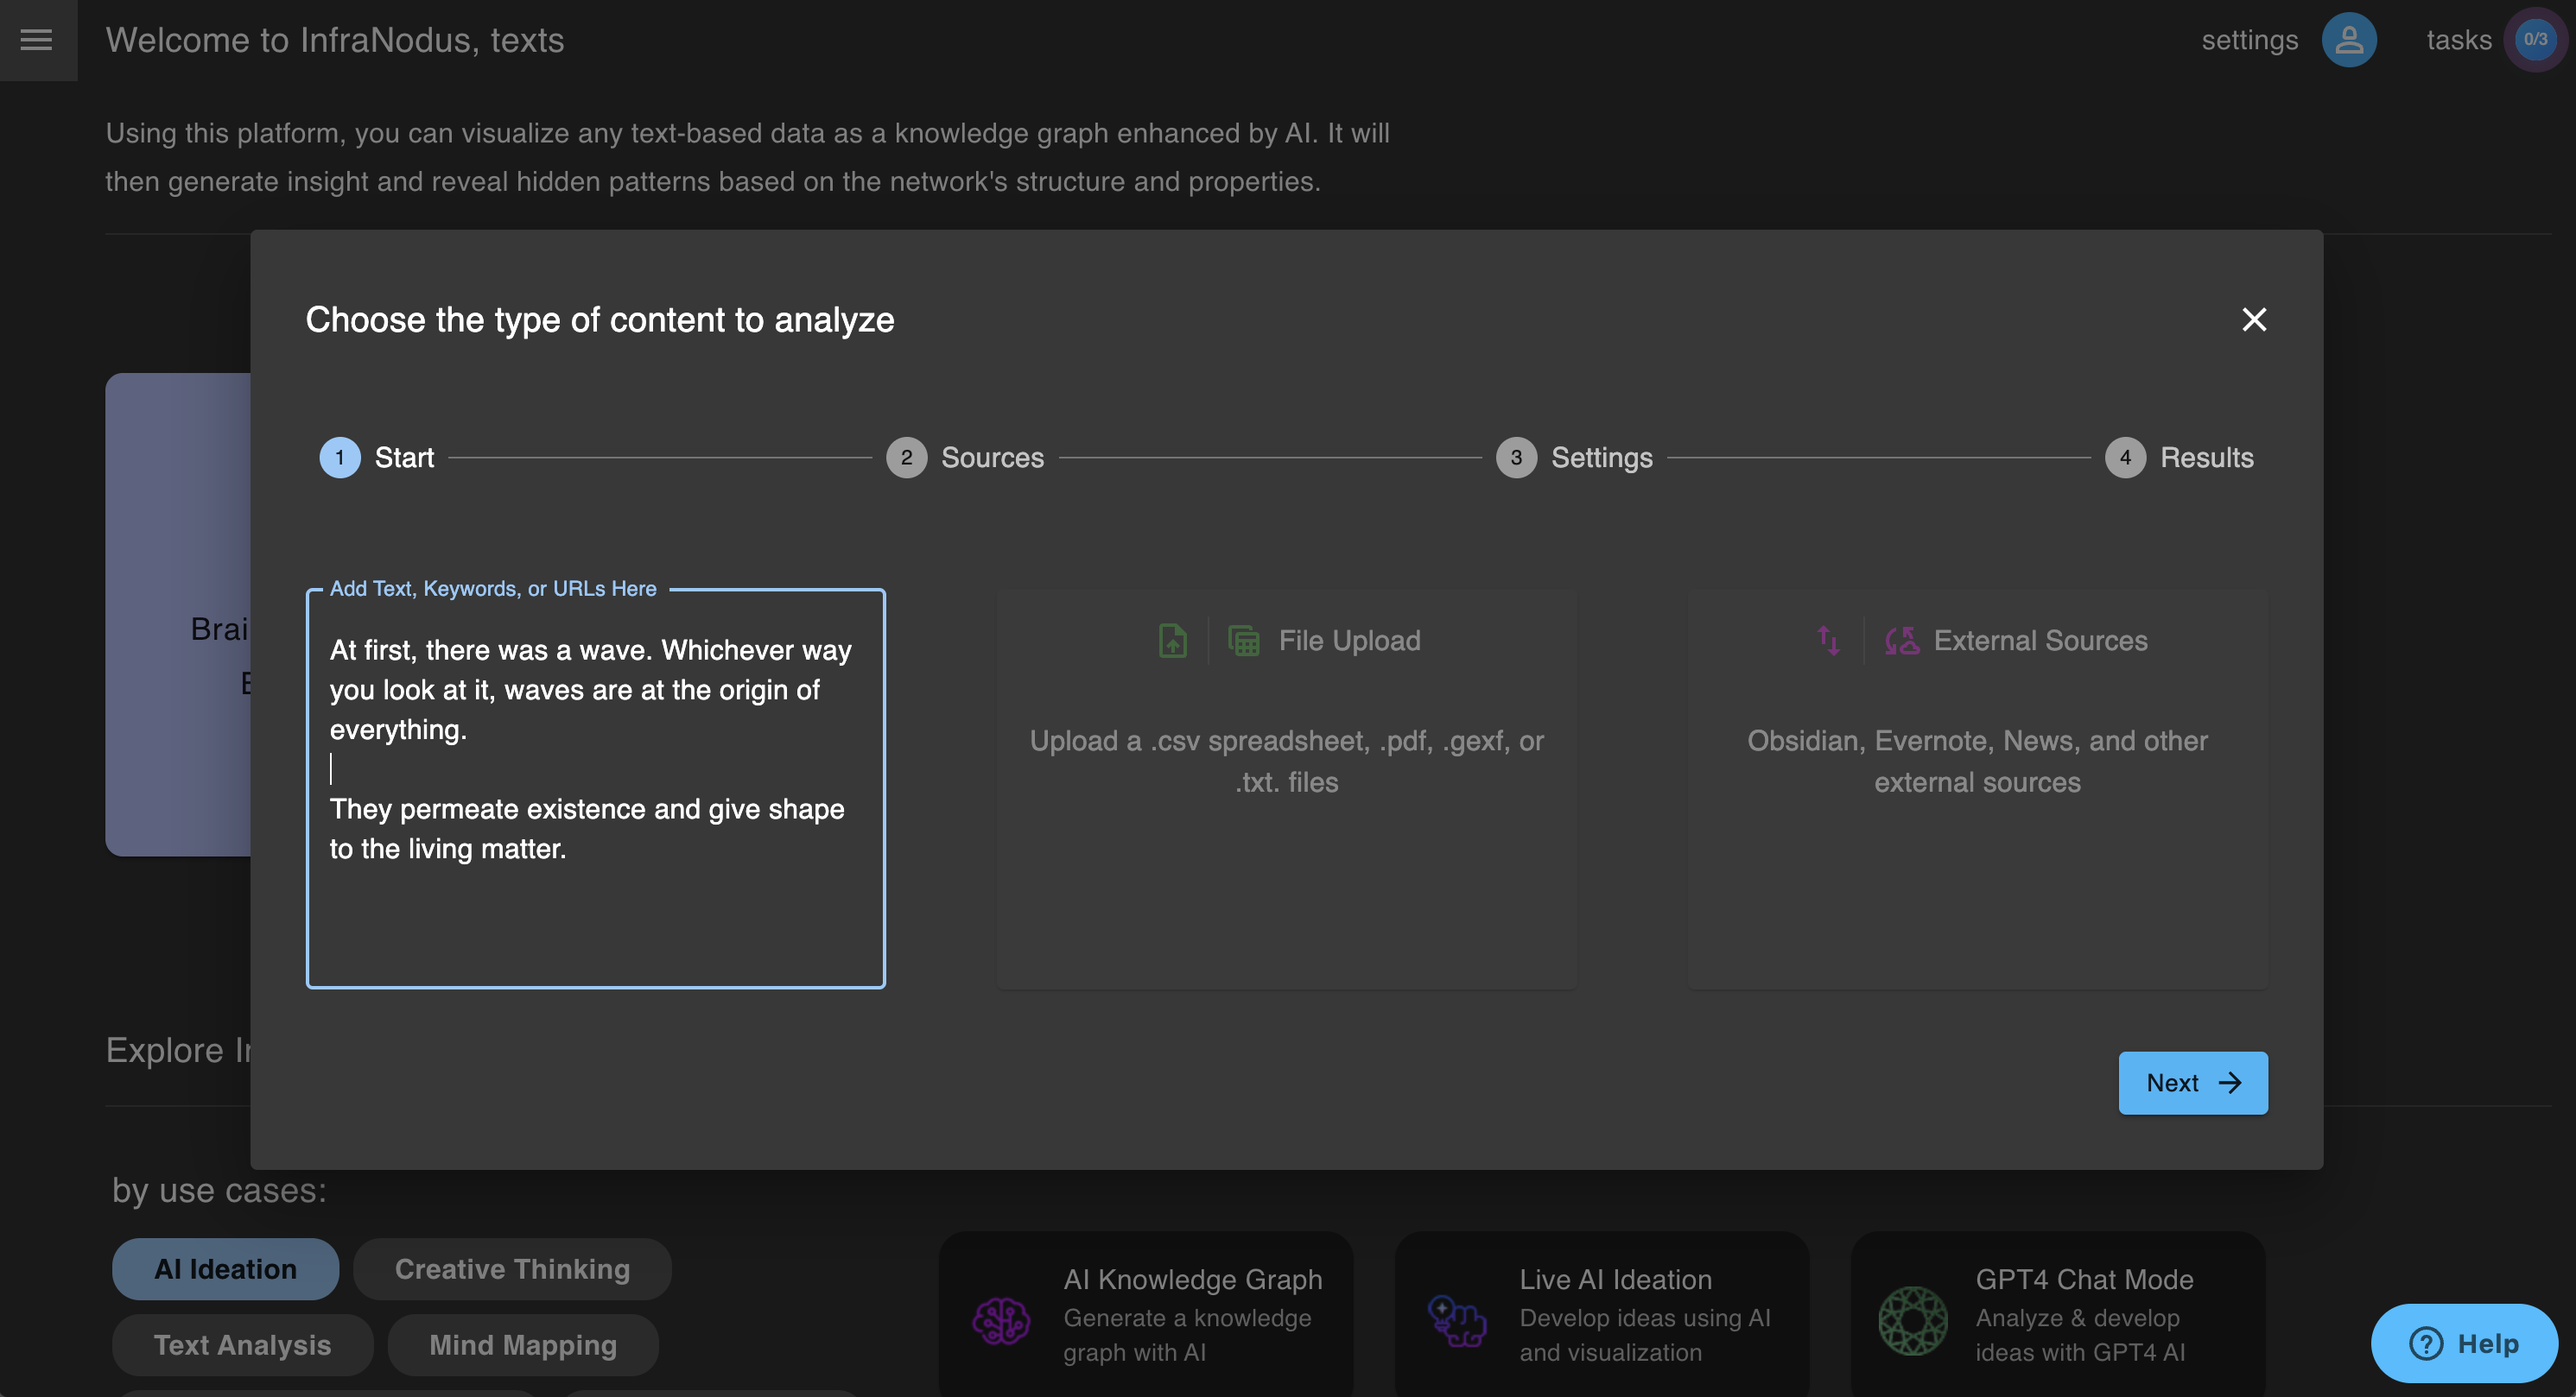Click the user settings avatar icon
The image size is (2576, 1397).
2349,40
